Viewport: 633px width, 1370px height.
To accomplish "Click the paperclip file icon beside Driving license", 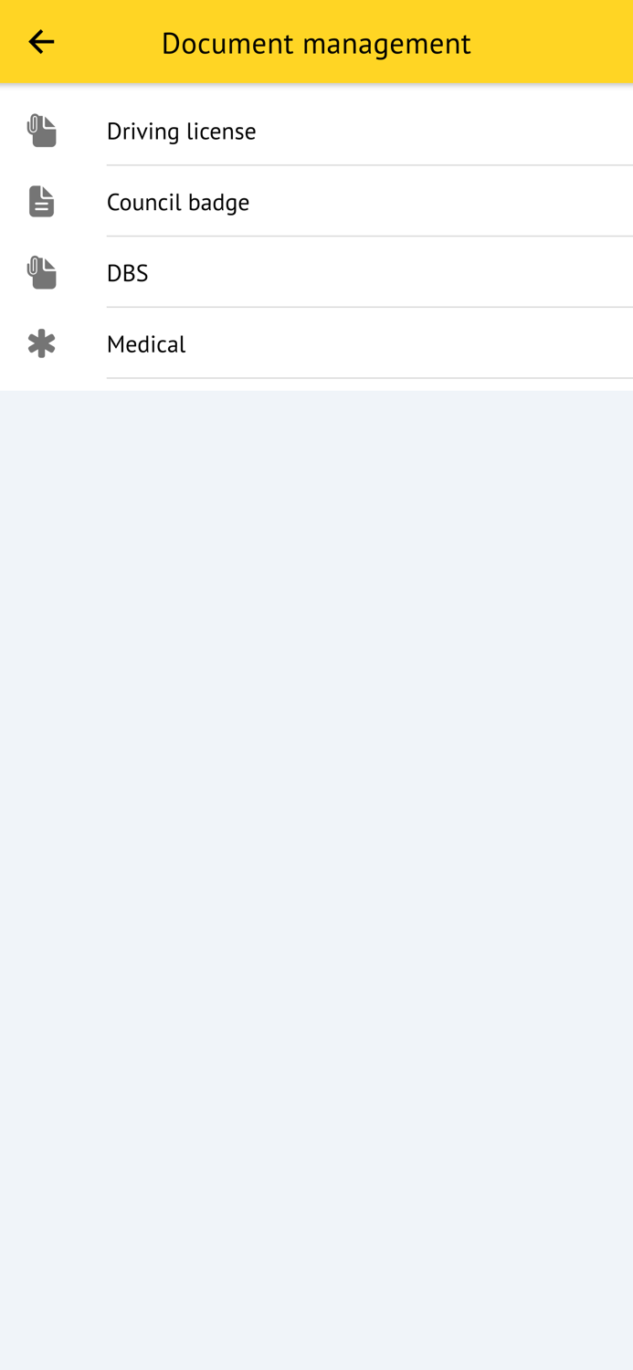I will click(41, 131).
